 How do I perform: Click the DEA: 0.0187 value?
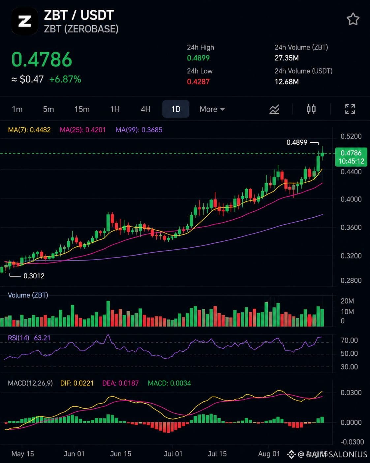[x=120, y=383]
